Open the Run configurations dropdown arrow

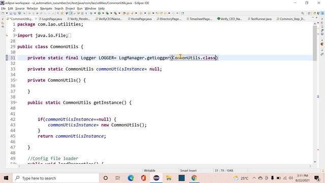[x=103, y=13]
